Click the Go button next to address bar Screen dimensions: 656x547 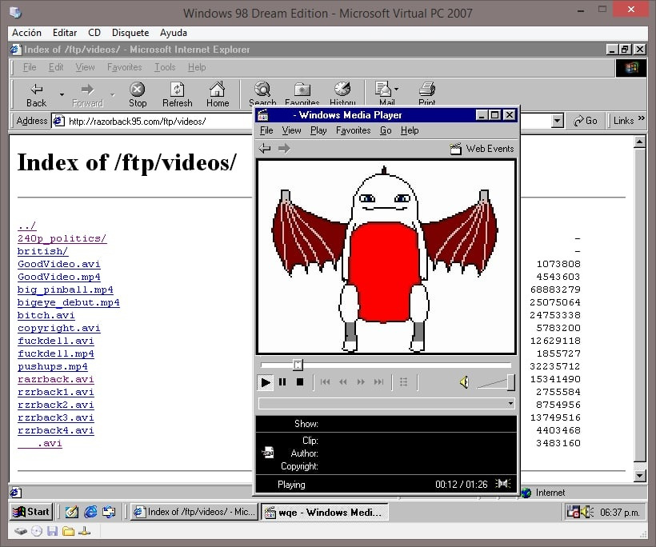(586, 121)
